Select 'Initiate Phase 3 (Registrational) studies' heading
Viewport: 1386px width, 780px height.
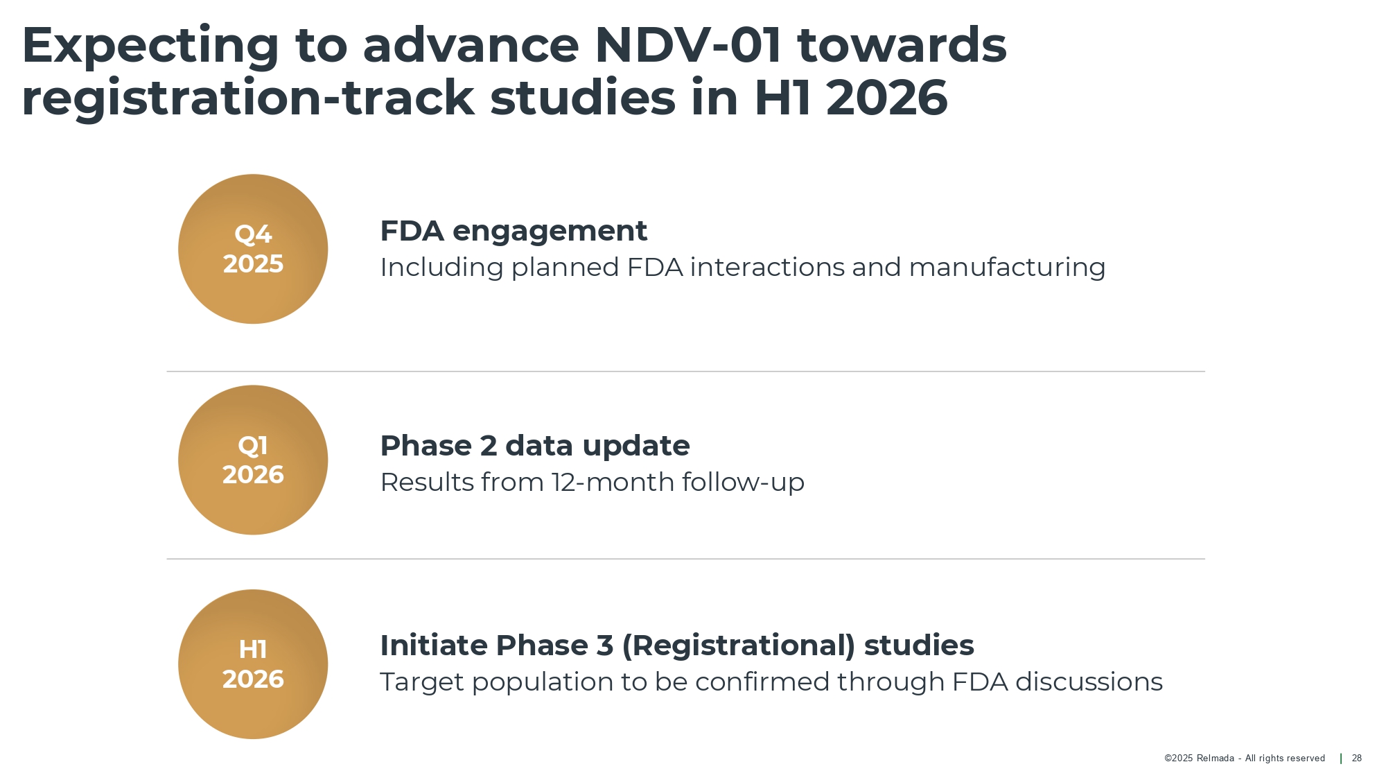click(x=676, y=645)
